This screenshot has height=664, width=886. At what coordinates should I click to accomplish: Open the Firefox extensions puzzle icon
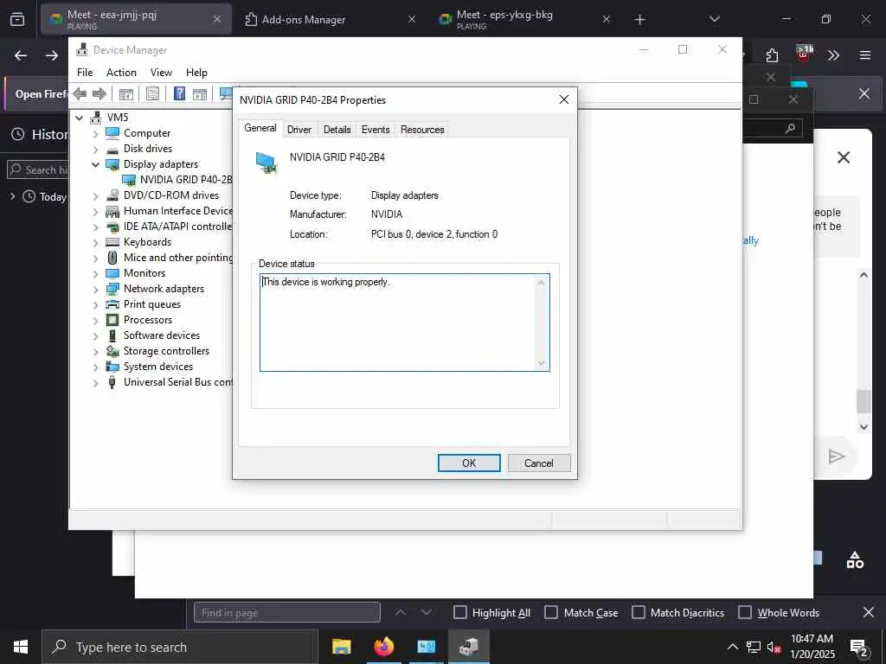click(773, 55)
